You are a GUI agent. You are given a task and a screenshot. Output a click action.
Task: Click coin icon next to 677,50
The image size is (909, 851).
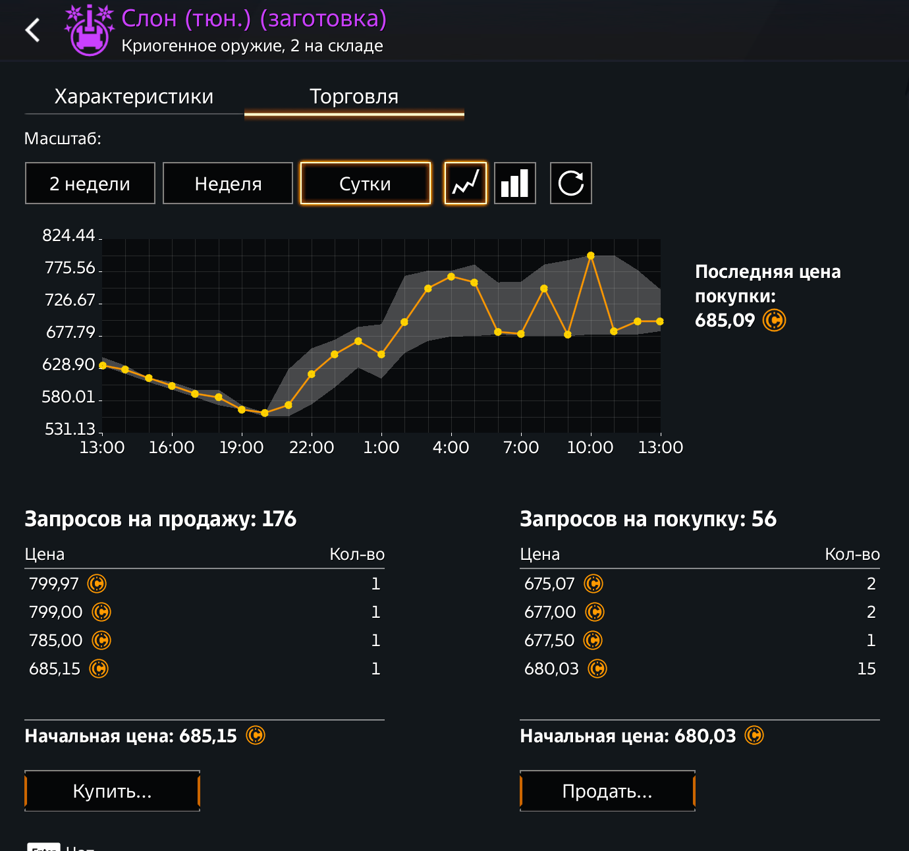coord(593,640)
